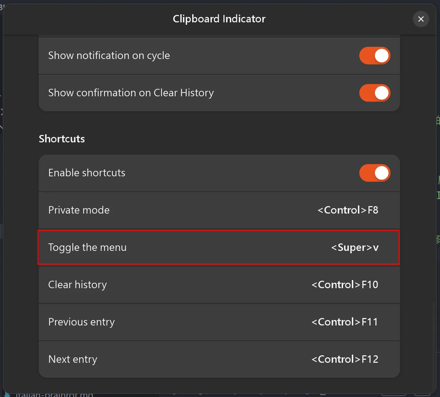This screenshot has height=397, width=440.
Task: Edit the <Control>F12 shortcut binding
Action: [x=345, y=359]
